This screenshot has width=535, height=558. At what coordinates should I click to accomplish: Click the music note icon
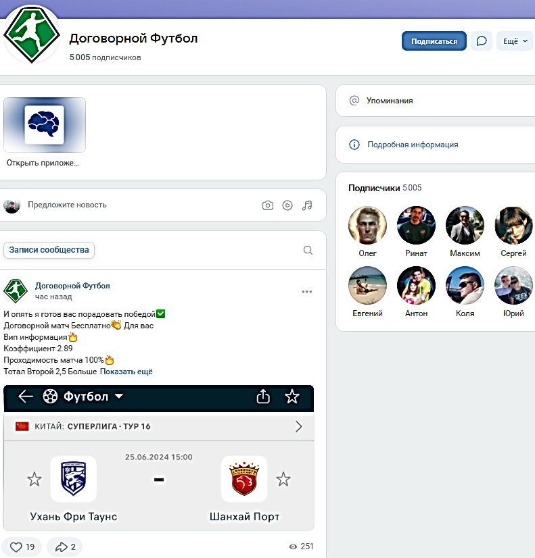[x=308, y=205]
